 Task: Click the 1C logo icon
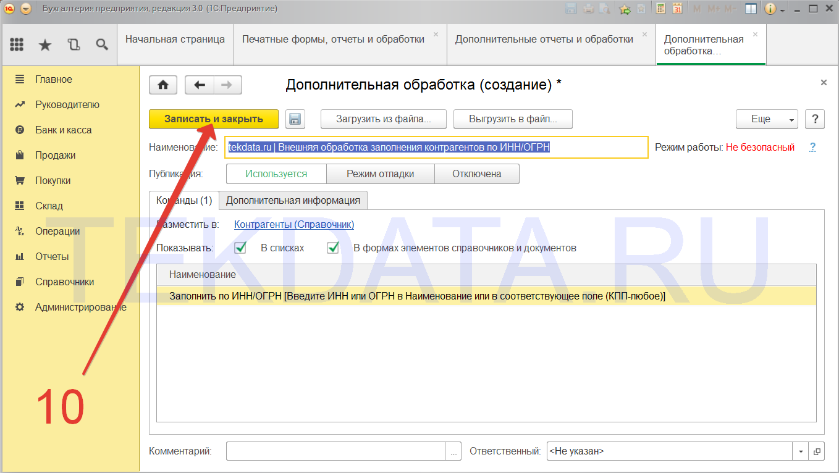tap(9, 9)
